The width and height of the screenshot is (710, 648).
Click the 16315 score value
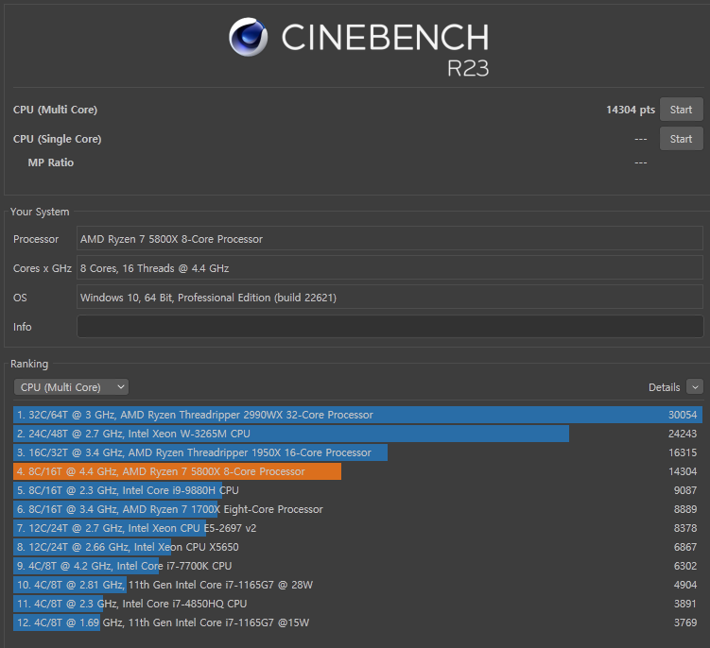click(x=683, y=452)
